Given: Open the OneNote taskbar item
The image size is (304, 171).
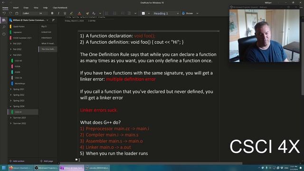Looking at the screenshot, I should (72, 168).
